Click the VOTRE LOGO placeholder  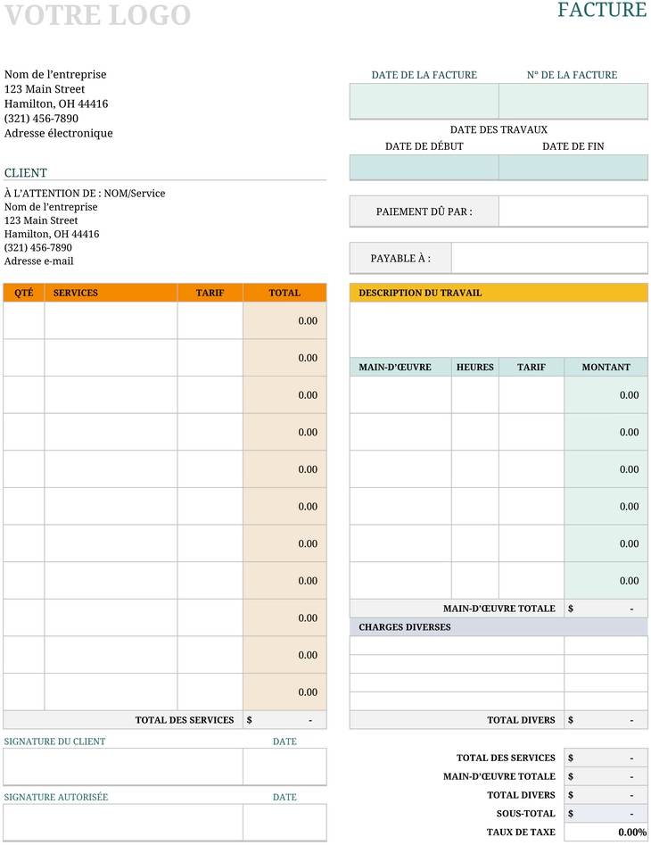pyautogui.click(x=97, y=14)
